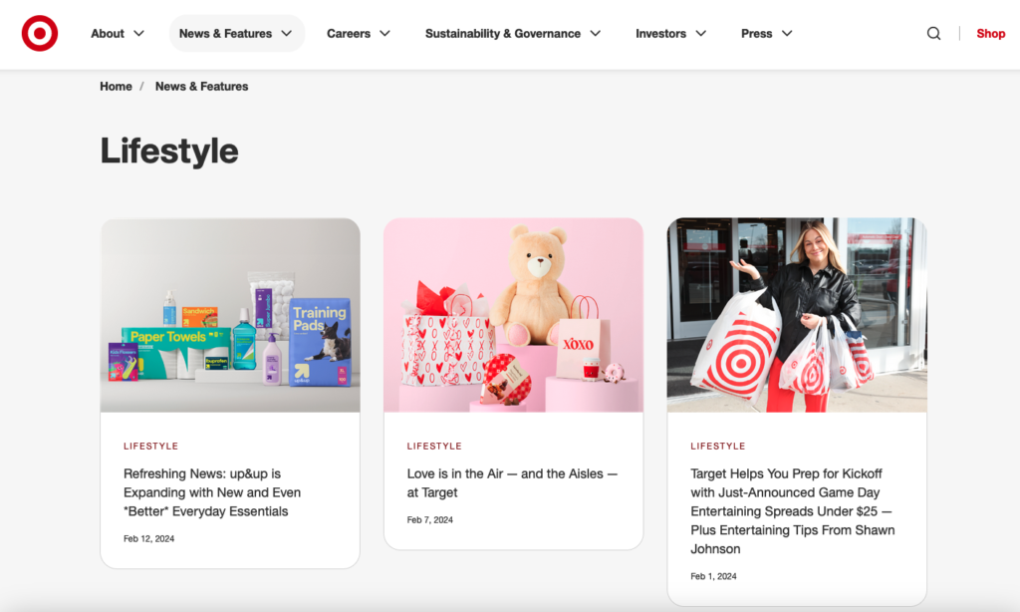Select the Investors menu item
The image size is (1020, 612).
(x=660, y=33)
